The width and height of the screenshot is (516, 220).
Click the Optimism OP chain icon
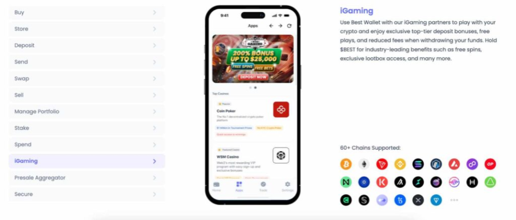[x=490, y=164]
